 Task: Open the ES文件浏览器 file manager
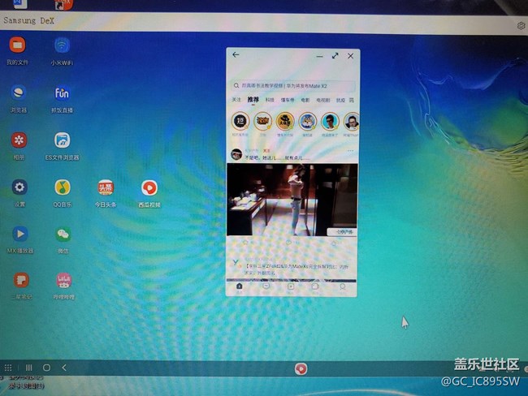click(x=62, y=140)
